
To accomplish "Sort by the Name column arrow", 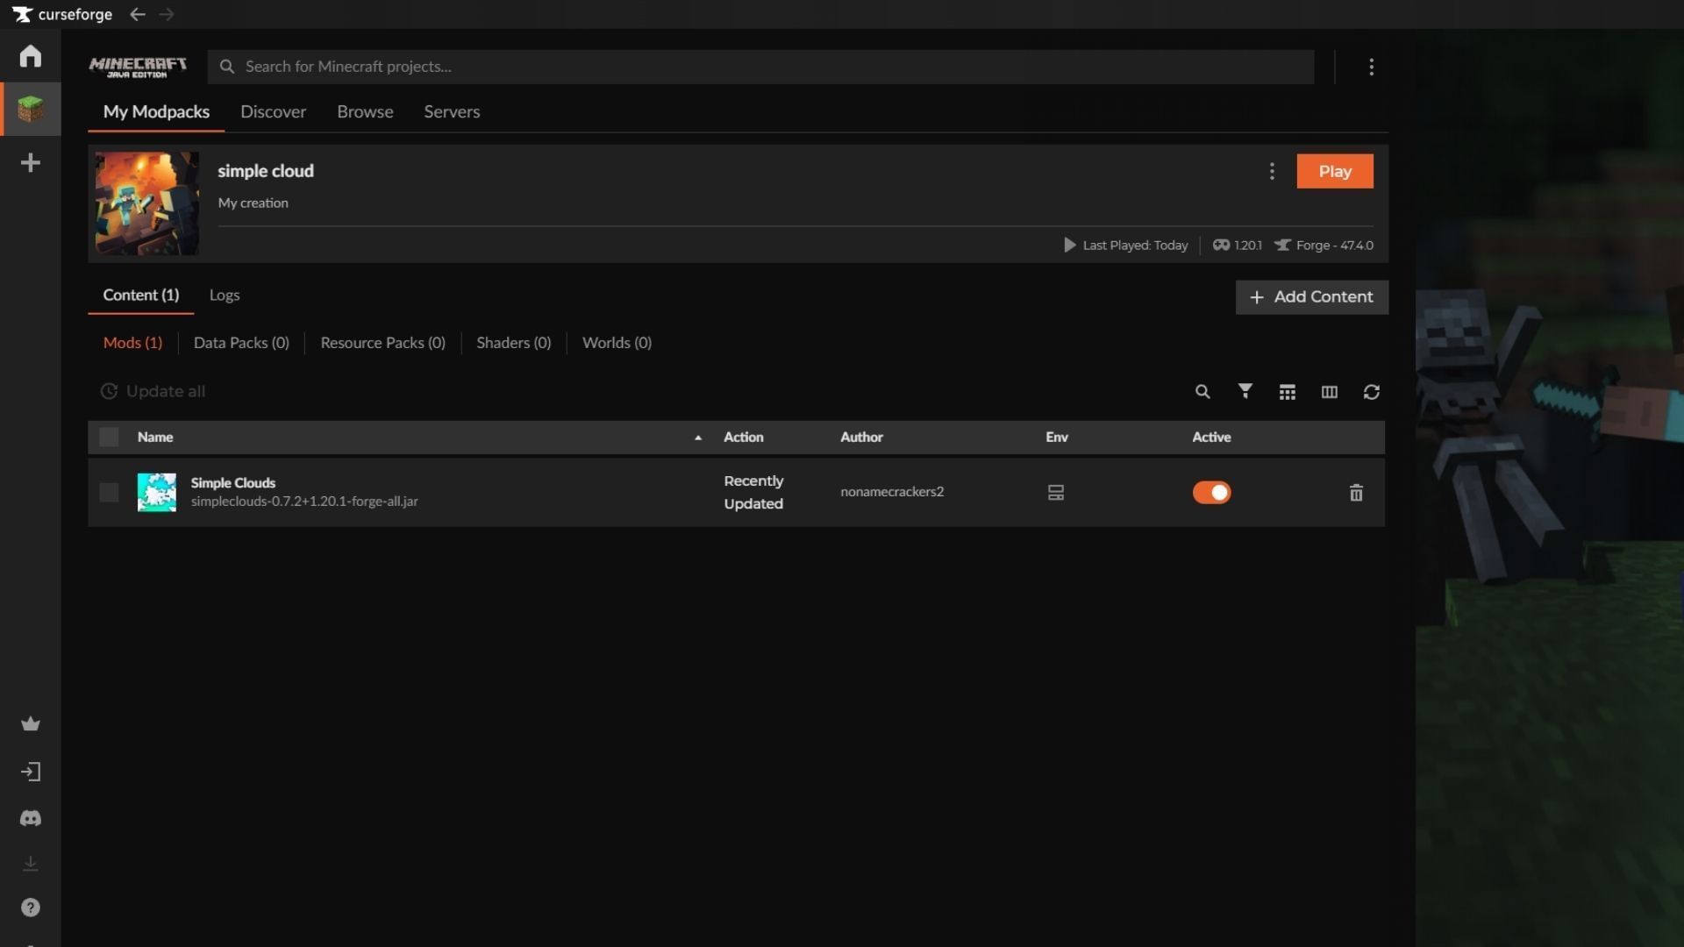I will click(x=698, y=438).
